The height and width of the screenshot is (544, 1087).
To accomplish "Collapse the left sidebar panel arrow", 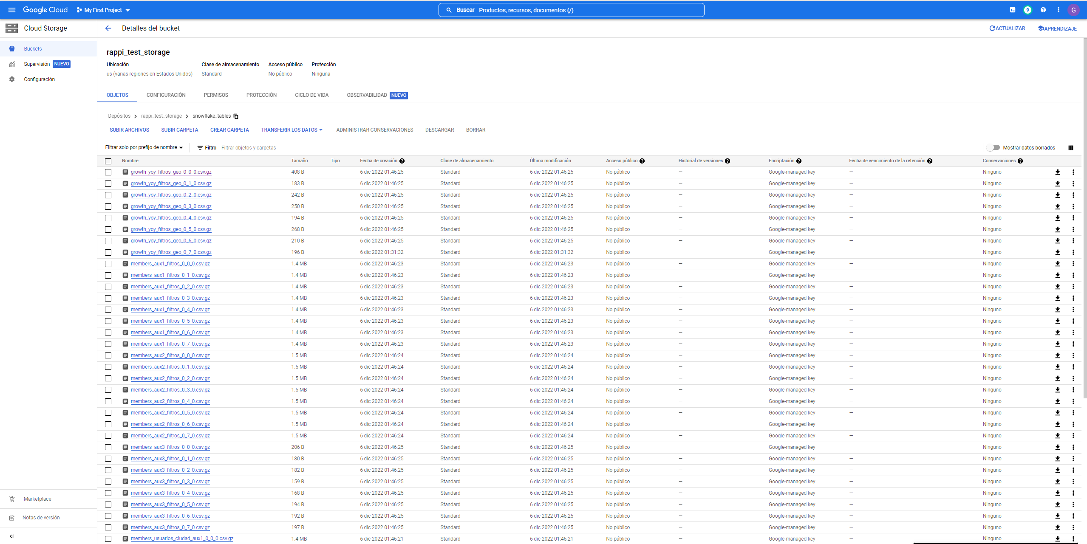I will pyautogui.click(x=11, y=536).
